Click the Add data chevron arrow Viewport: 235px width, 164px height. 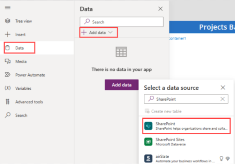tap(110, 32)
